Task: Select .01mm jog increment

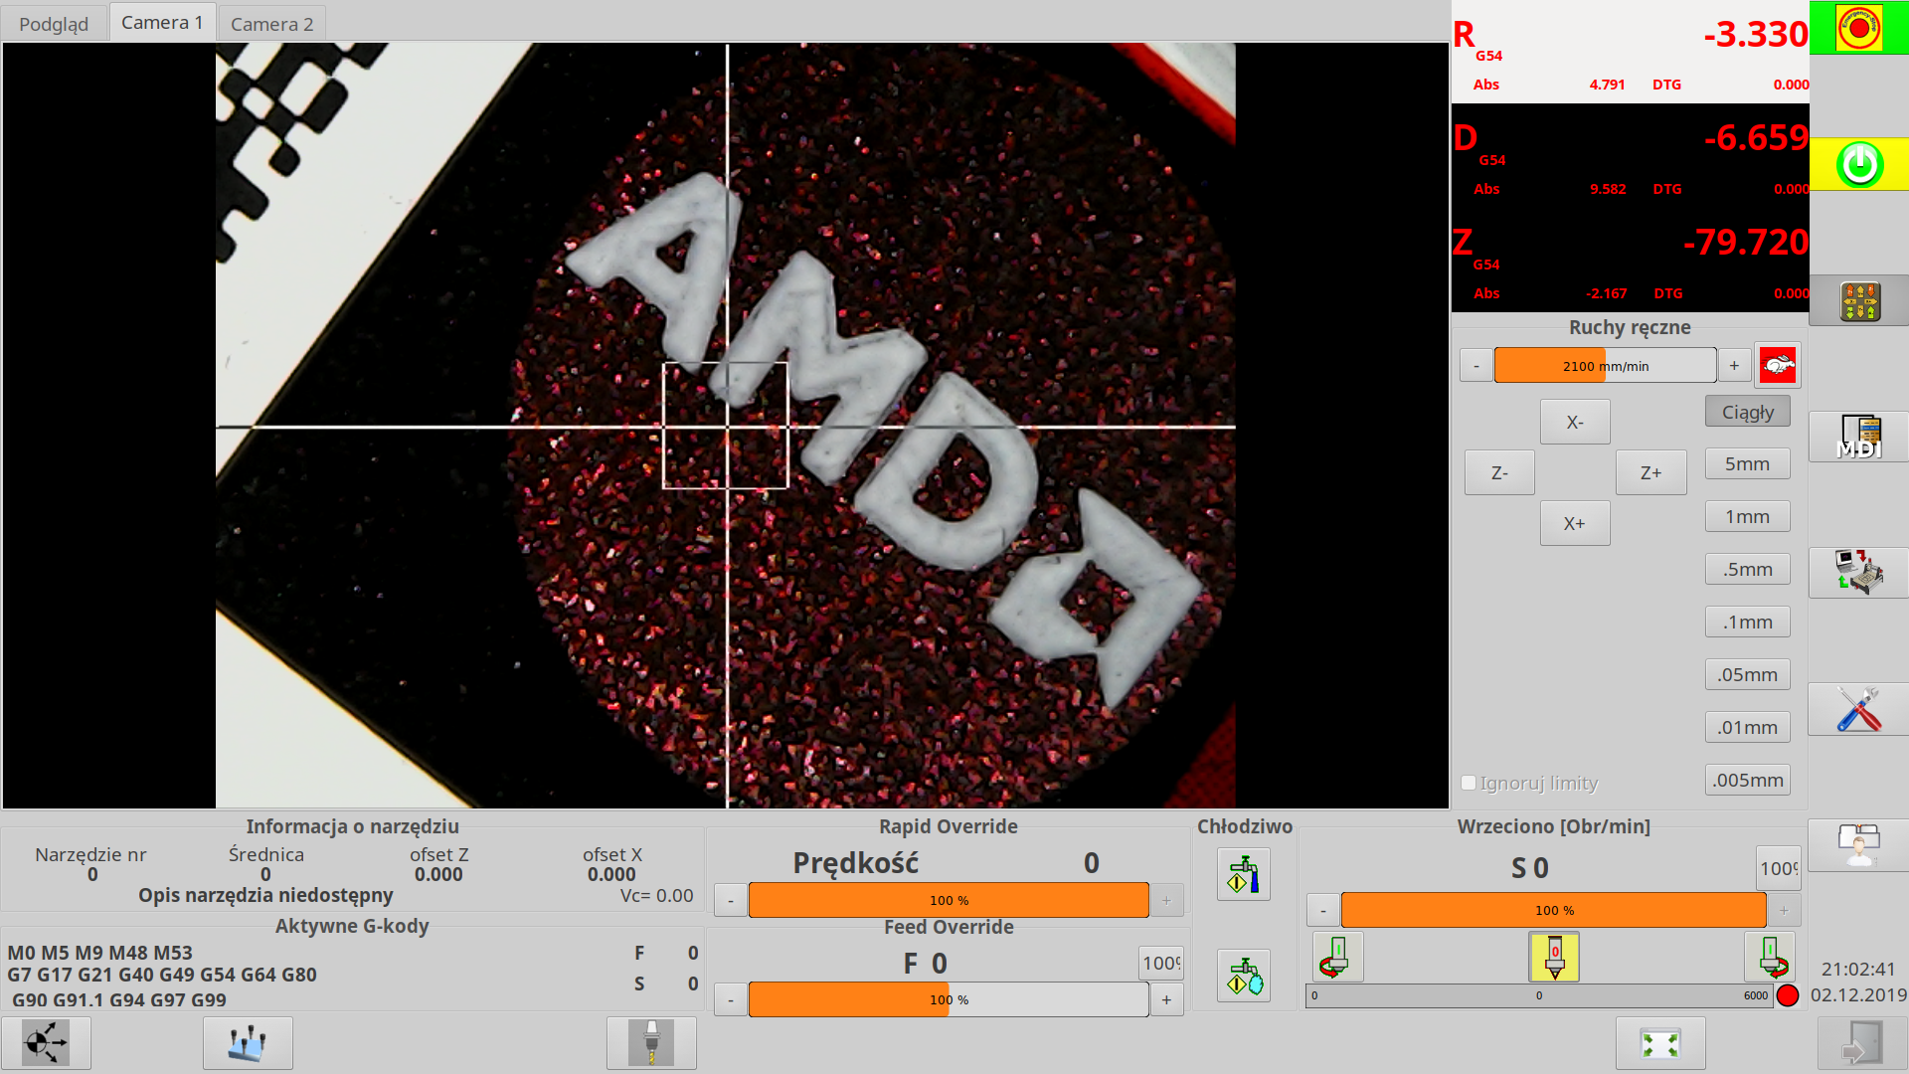Action: coord(1747,728)
